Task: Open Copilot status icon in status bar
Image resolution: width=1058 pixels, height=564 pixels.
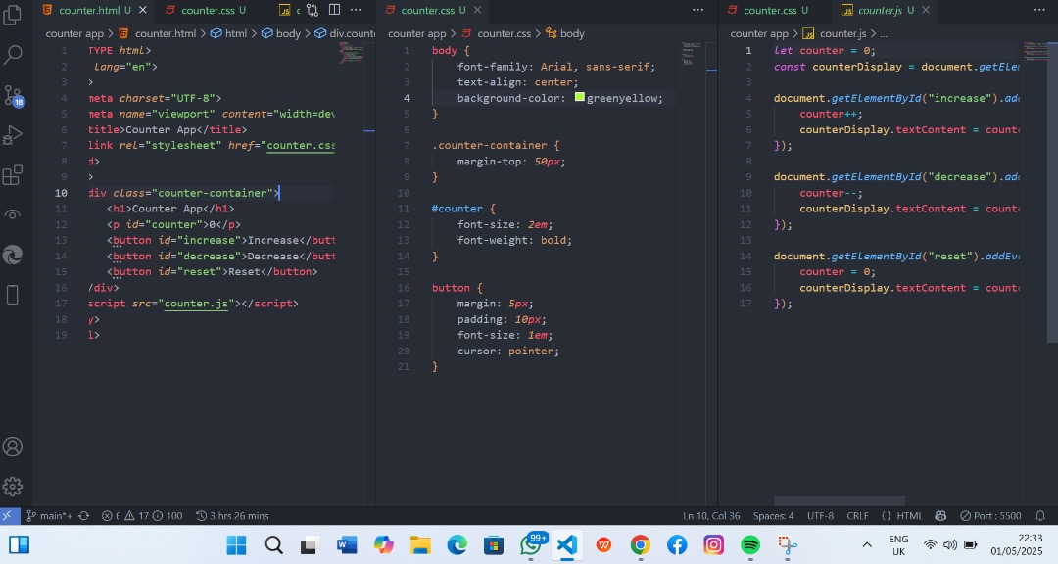Action: (940, 515)
